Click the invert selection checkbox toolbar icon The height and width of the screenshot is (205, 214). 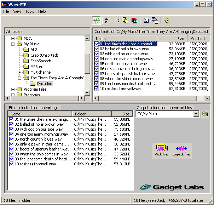155,21
